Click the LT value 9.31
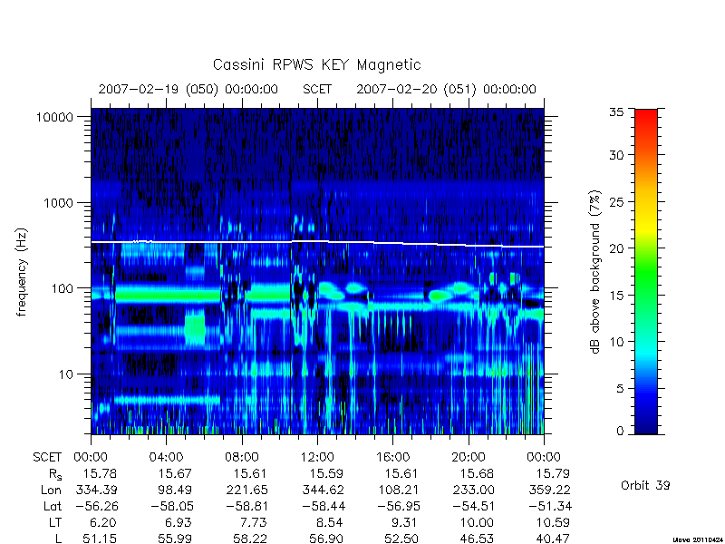The image size is (725, 544). coord(404,523)
